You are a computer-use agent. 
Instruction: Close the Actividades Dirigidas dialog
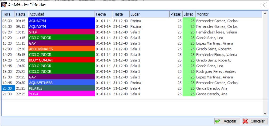coord(263,5)
